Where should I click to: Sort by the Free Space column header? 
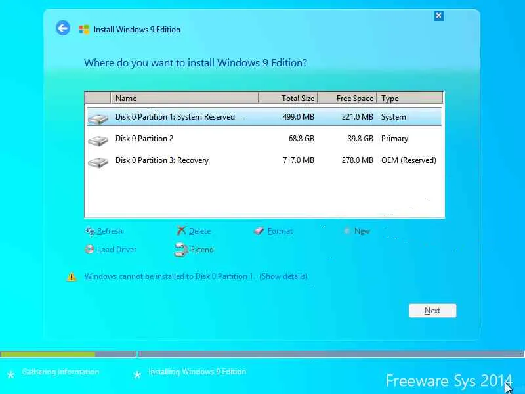click(x=347, y=98)
